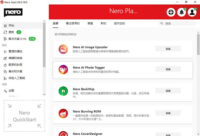The width and height of the screenshot is (200, 136).
Task: Click the 开始 grid icon in sidebar
Action: [5, 26]
